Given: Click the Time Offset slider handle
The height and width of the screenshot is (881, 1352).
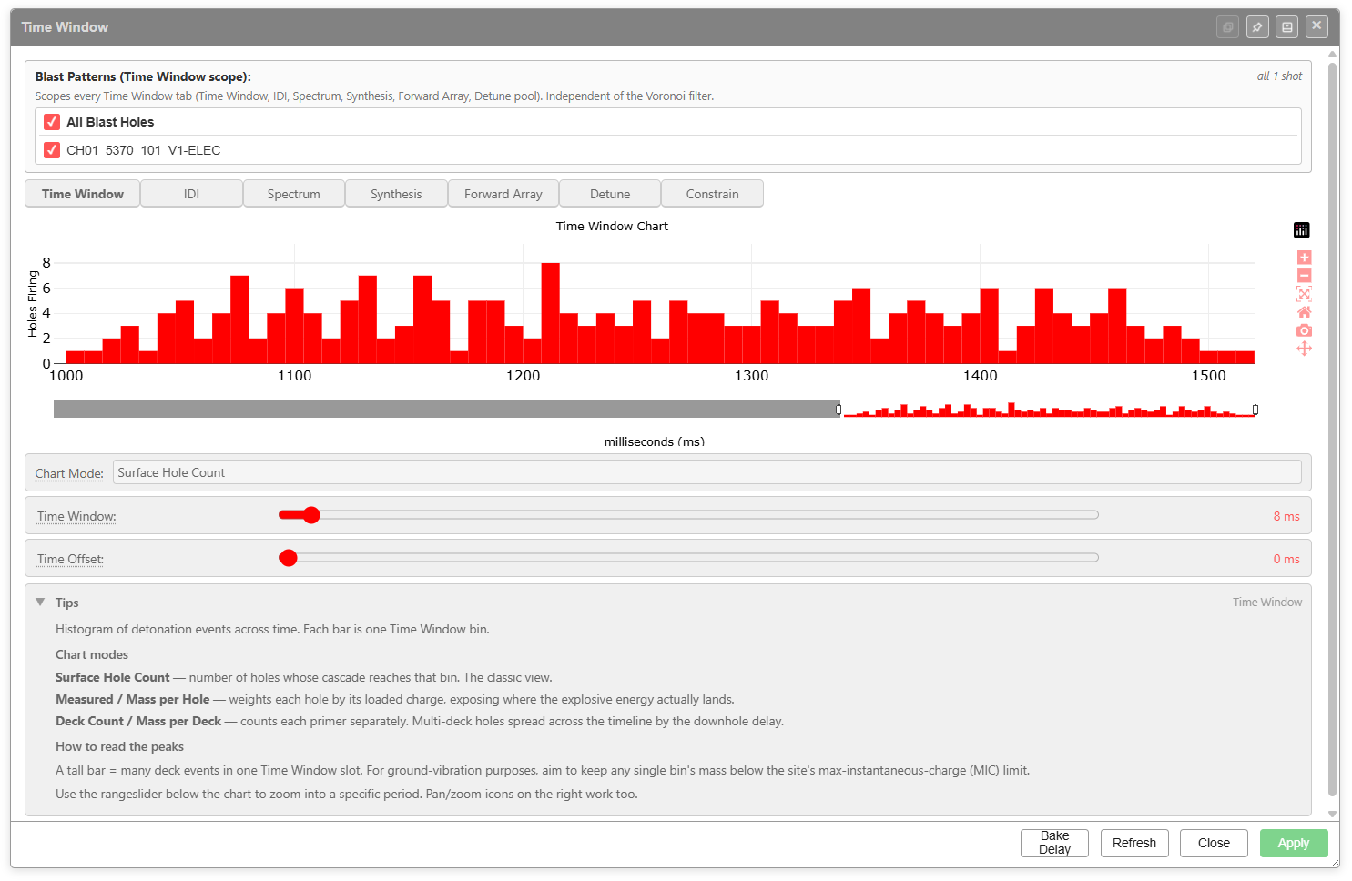Looking at the screenshot, I should point(289,558).
